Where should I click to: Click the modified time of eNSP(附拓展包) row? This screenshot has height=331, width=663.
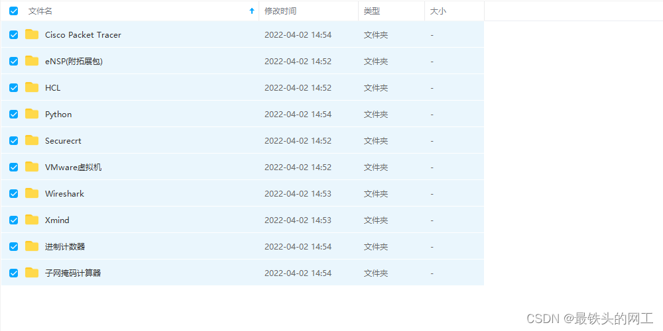(x=298, y=62)
